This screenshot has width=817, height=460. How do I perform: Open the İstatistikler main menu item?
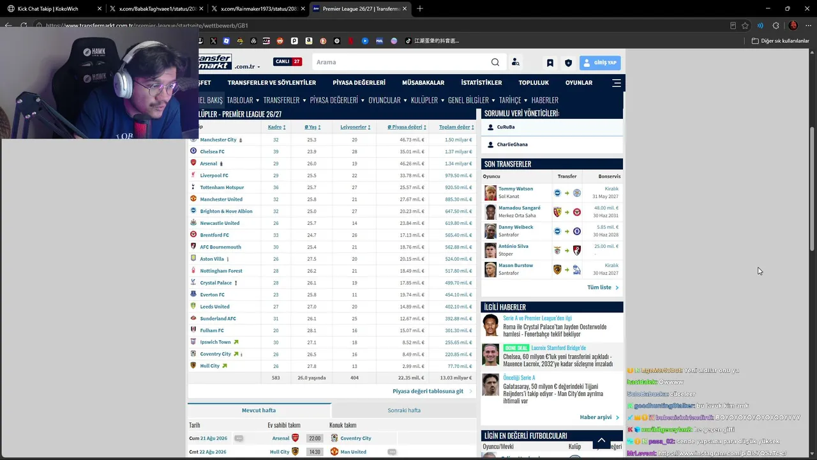pyautogui.click(x=481, y=82)
